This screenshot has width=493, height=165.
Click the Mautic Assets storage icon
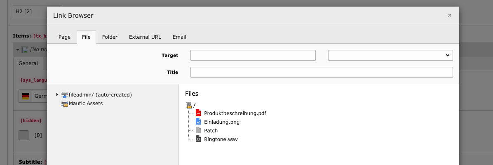(x=64, y=104)
